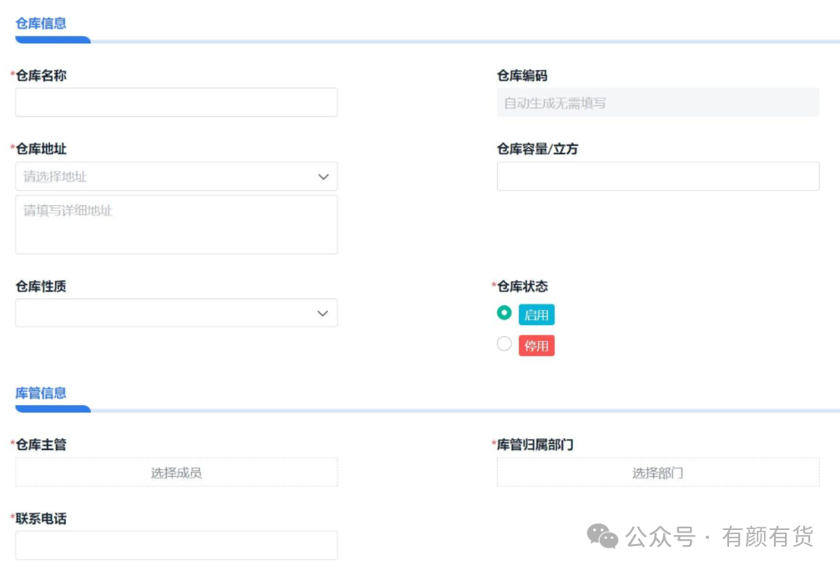Click the 仓库状态 field label
The height and width of the screenshot is (570, 840).
coord(522,287)
